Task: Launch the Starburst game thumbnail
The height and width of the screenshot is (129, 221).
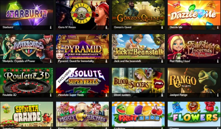Action: tap(27, 13)
